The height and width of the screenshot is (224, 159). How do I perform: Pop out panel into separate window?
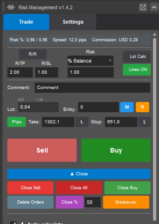[x=143, y=7]
